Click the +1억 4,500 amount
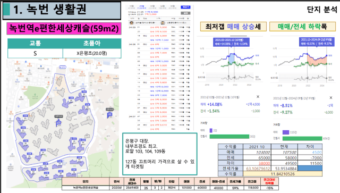340x193 pixels. (253, 104)
